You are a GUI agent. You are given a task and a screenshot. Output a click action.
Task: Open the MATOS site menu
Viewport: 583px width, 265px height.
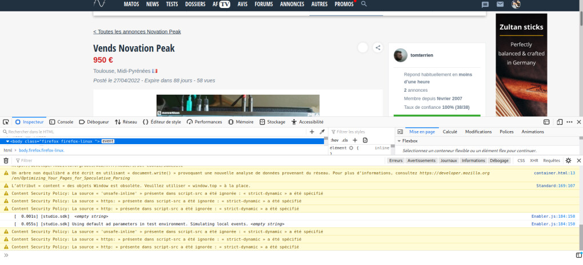(x=131, y=5)
